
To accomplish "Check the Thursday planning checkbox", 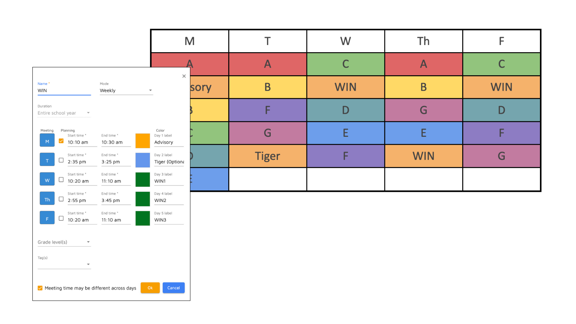I will click(x=61, y=199).
